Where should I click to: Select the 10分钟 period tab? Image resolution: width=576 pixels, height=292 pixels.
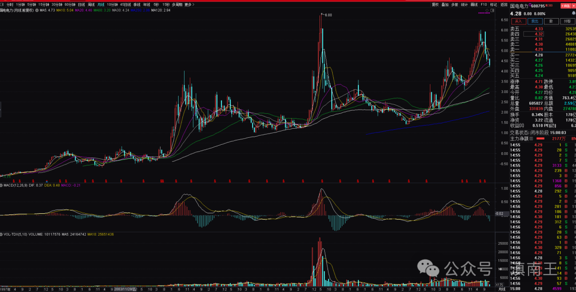click(113, 5)
